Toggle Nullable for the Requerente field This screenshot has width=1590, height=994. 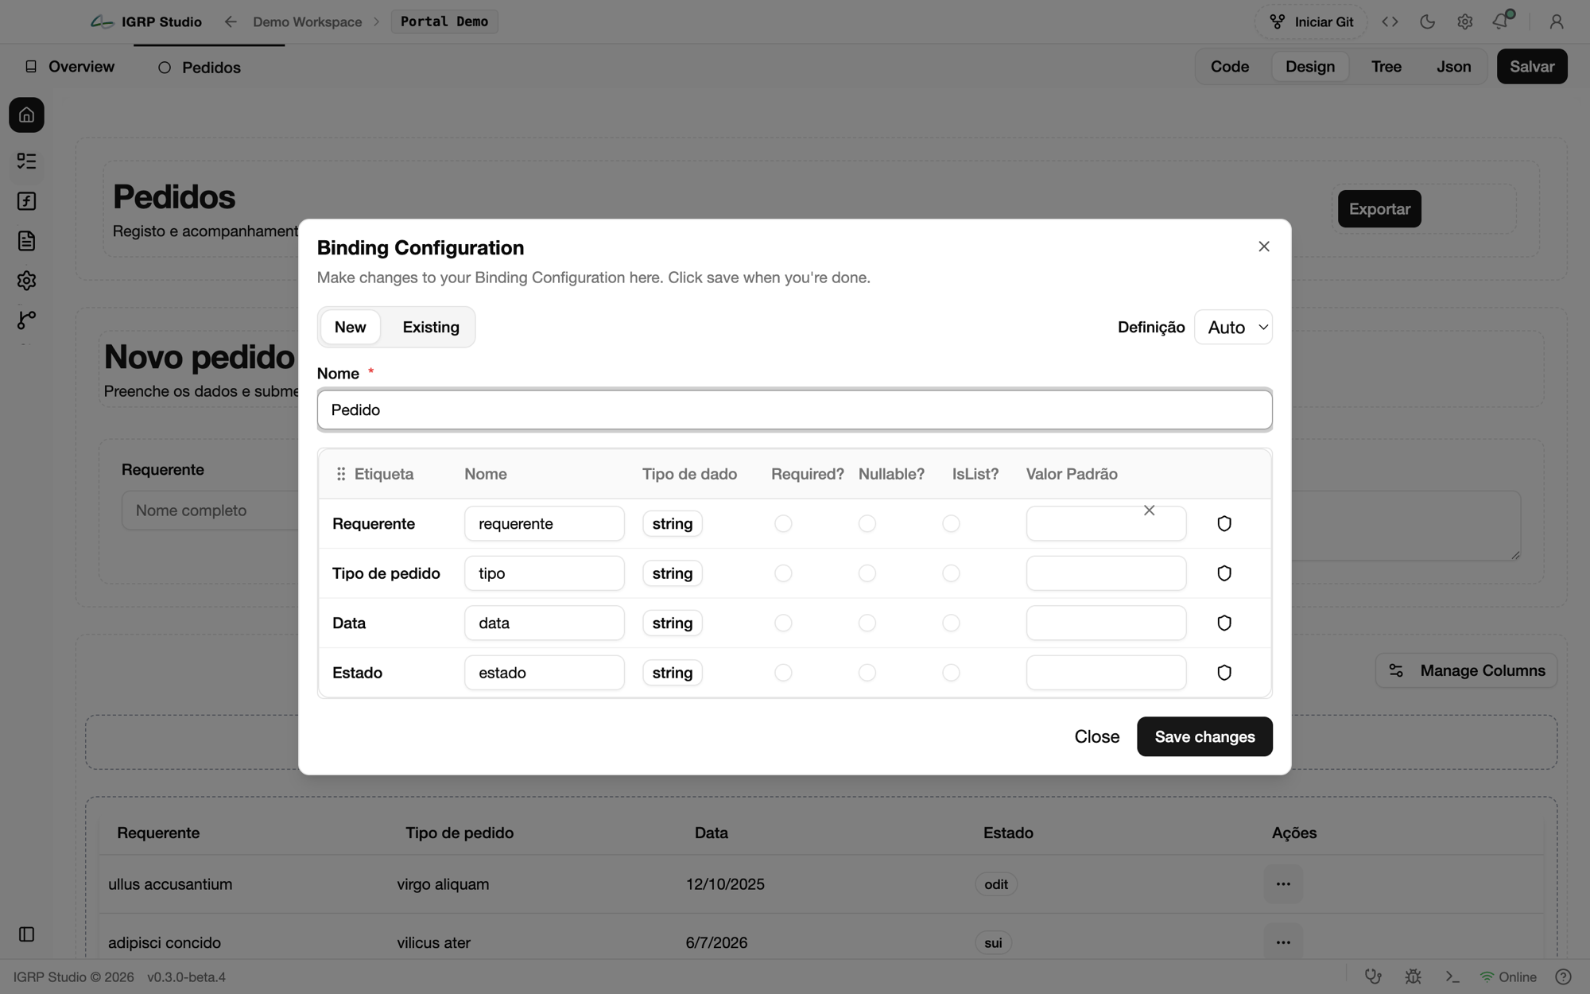(x=867, y=523)
